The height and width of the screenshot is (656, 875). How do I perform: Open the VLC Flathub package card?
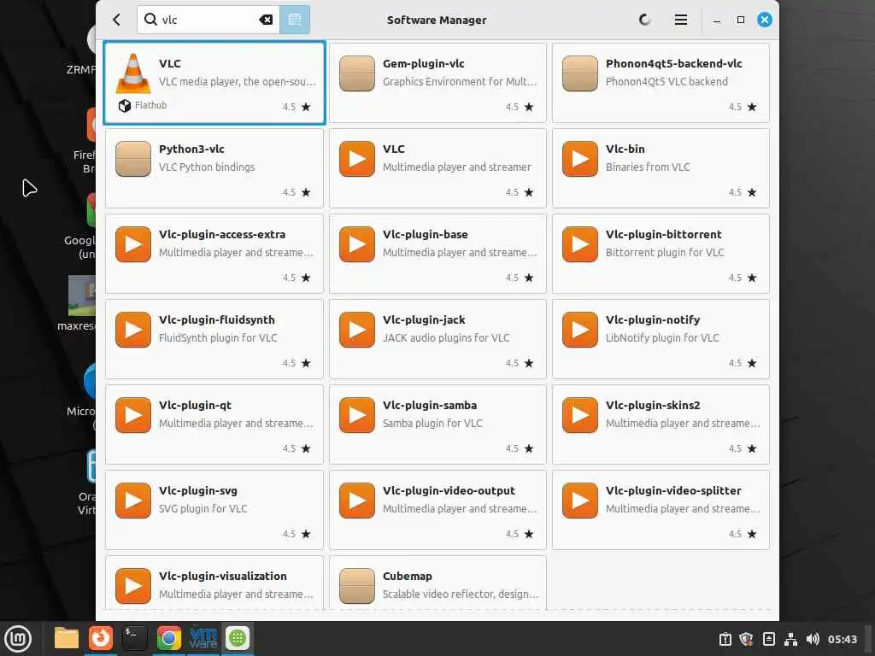click(x=214, y=83)
